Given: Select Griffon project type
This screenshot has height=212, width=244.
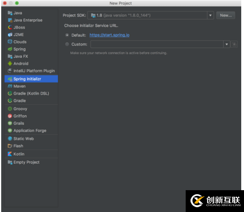Looking at the screenshot, I should (31, 116).
